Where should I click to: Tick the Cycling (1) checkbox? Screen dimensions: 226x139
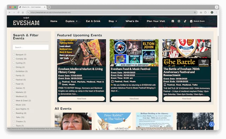pyautogui.click(x=14, y=63)
